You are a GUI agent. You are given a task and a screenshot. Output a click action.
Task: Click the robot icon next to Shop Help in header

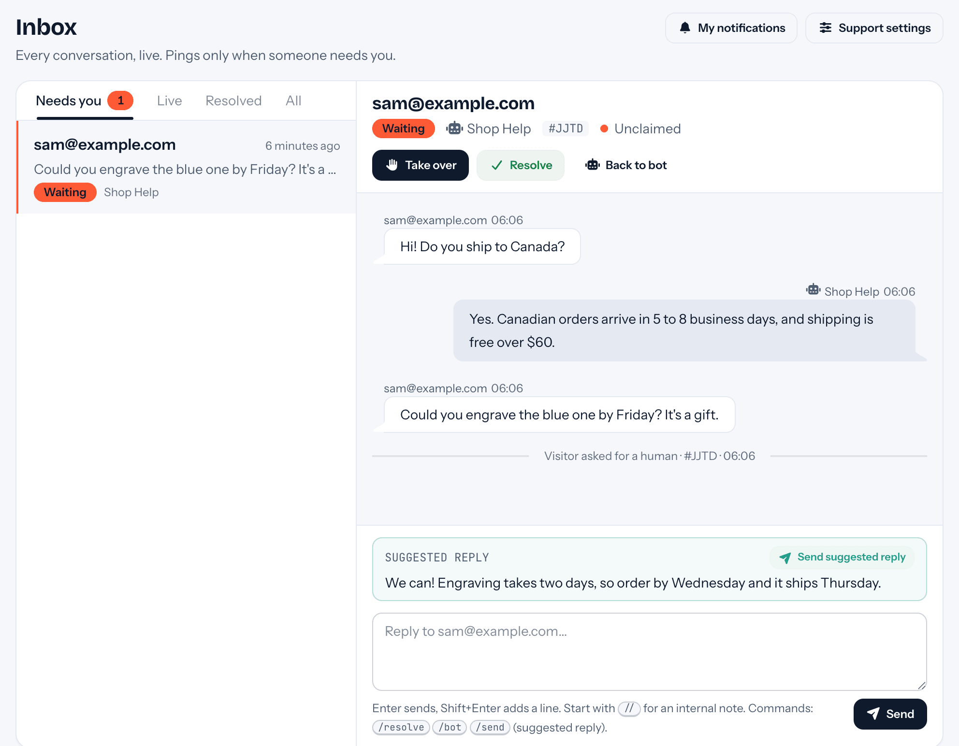[x=454, y=129]
